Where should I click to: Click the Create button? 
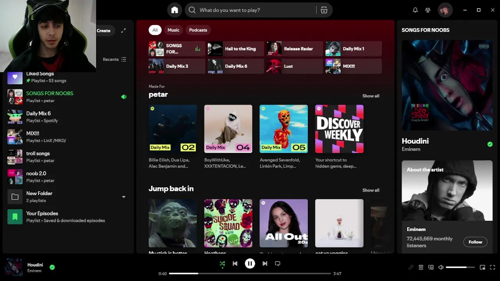coord(104,30)
